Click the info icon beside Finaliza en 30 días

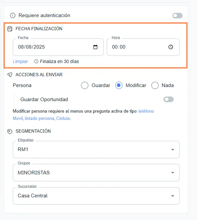pos(36,61)
